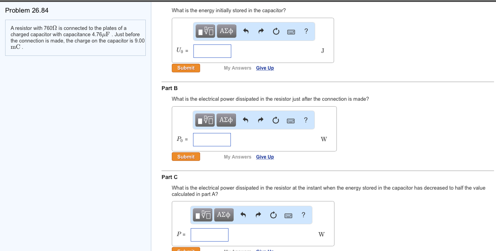The image size is (496, 251).
Task: Show keyboard shortcuts for U0 answer
Action: point(292,31)
